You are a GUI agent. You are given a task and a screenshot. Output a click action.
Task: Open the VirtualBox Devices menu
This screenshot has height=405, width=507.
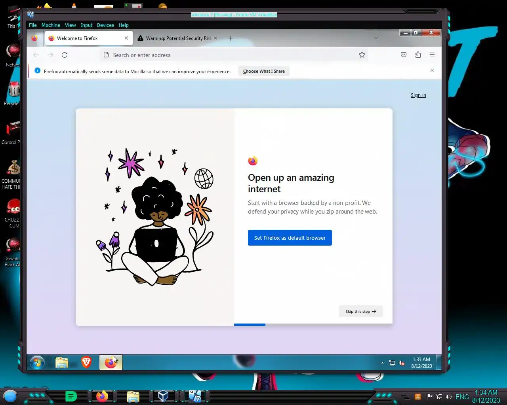coord(105,25)
